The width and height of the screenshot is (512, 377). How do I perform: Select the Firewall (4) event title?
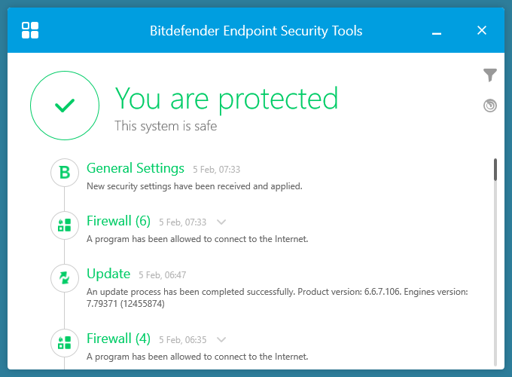pyautogui.click(x=119, y=339)
